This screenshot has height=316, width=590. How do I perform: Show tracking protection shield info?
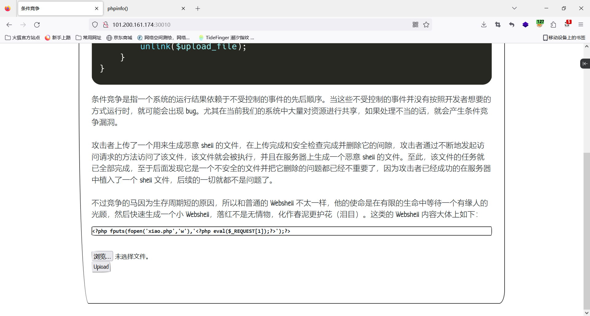(95, 25)
